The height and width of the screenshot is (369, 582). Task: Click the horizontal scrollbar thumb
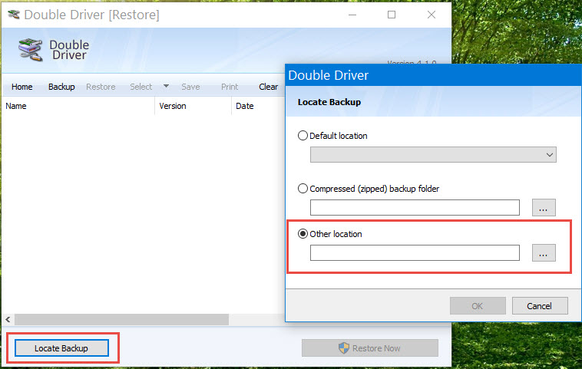[121, 319]
